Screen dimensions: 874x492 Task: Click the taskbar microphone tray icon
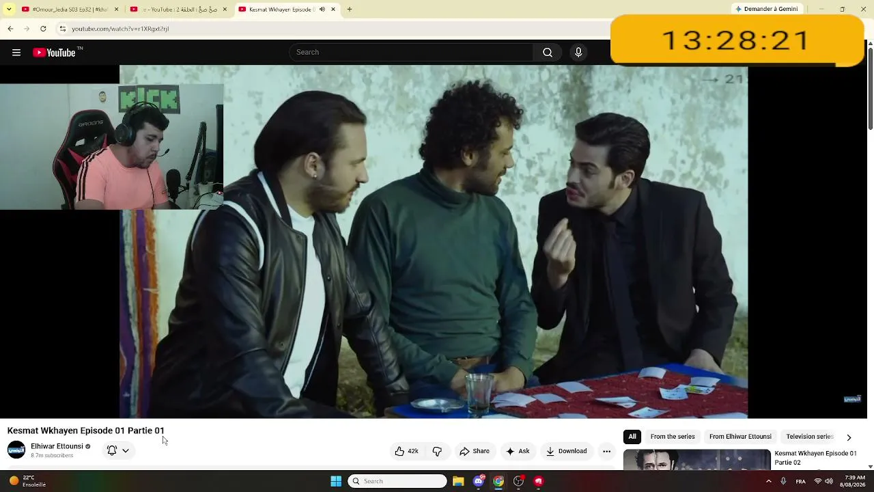[783, 481]
